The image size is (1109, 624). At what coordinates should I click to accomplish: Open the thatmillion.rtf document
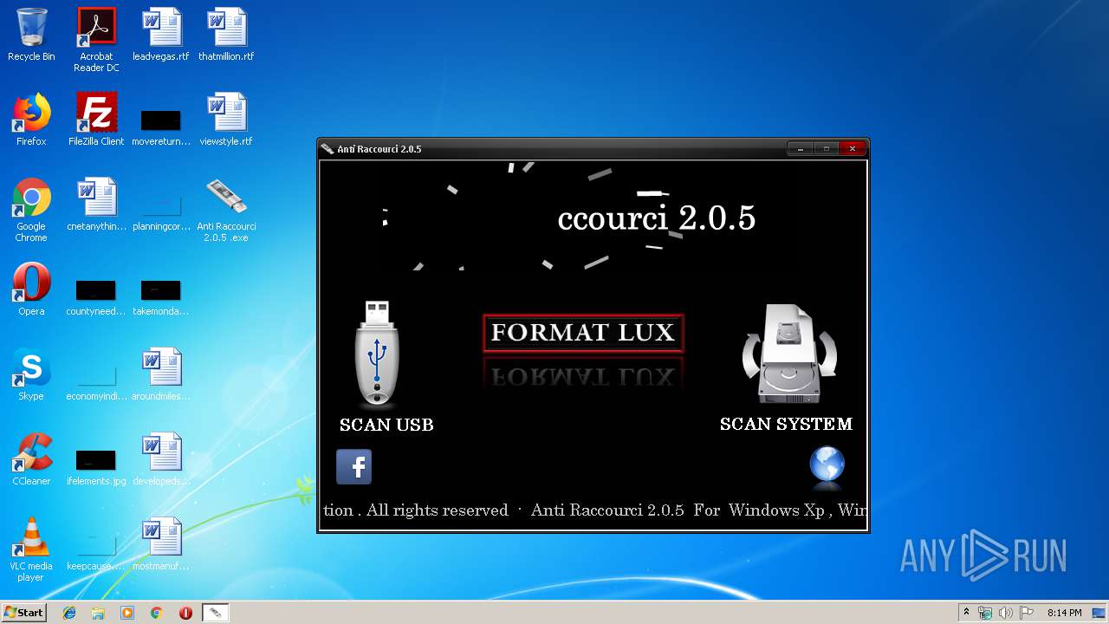click(226, 35)
